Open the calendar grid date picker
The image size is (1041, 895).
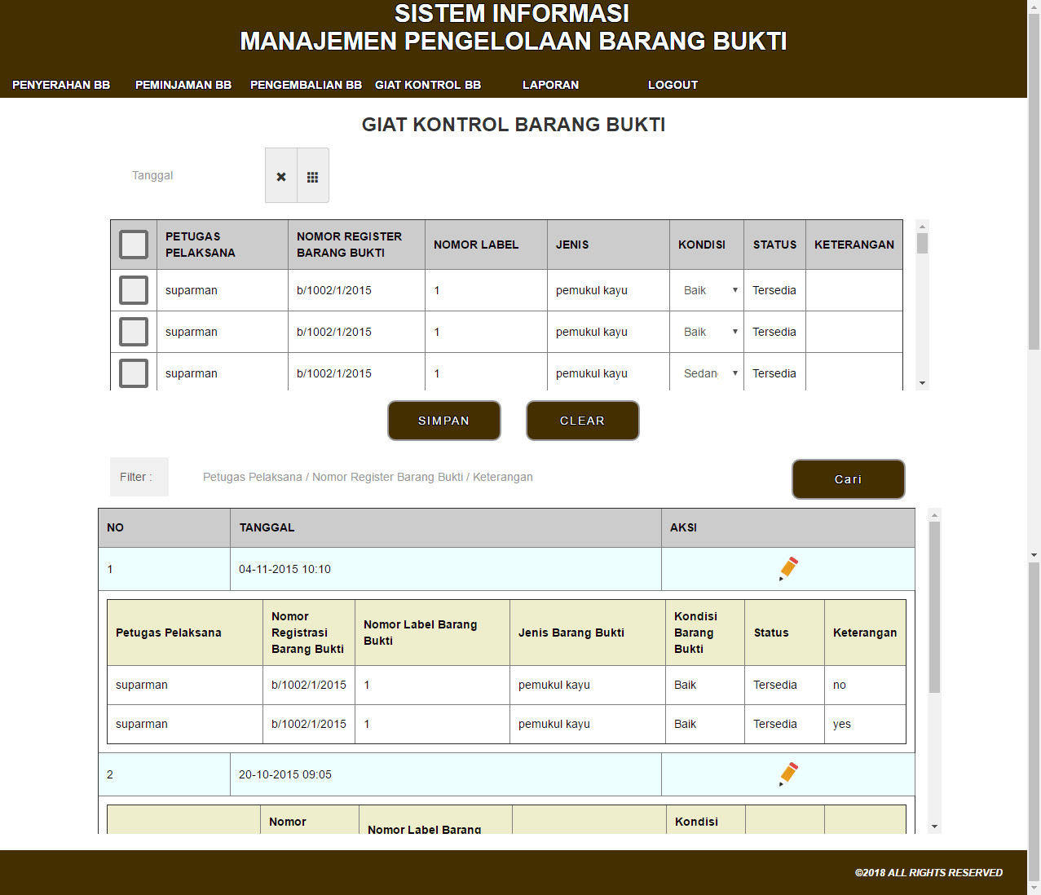pos(312,176)
